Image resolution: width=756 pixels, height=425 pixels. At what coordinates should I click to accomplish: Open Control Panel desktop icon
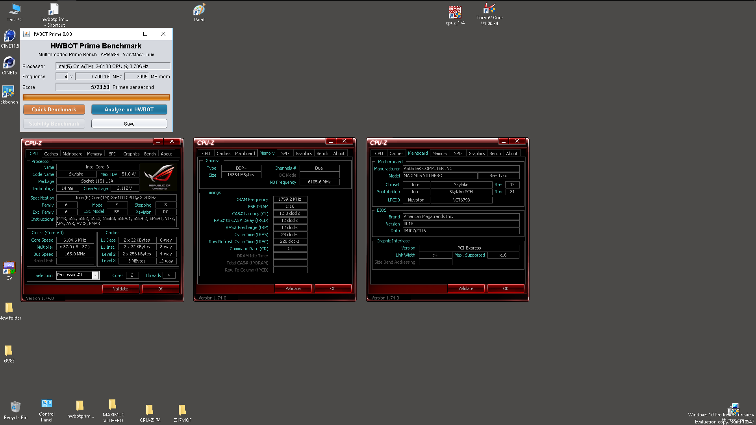[46, 410]
